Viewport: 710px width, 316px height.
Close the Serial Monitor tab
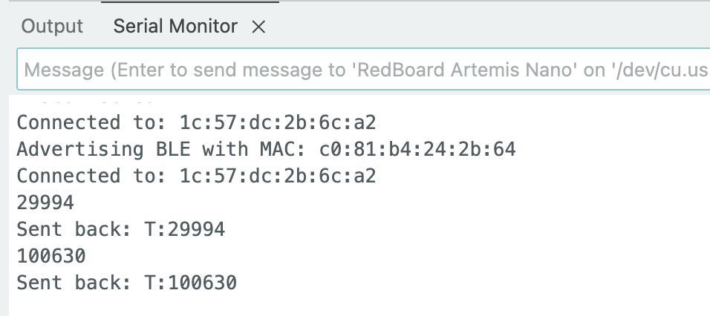click(258, 27)
